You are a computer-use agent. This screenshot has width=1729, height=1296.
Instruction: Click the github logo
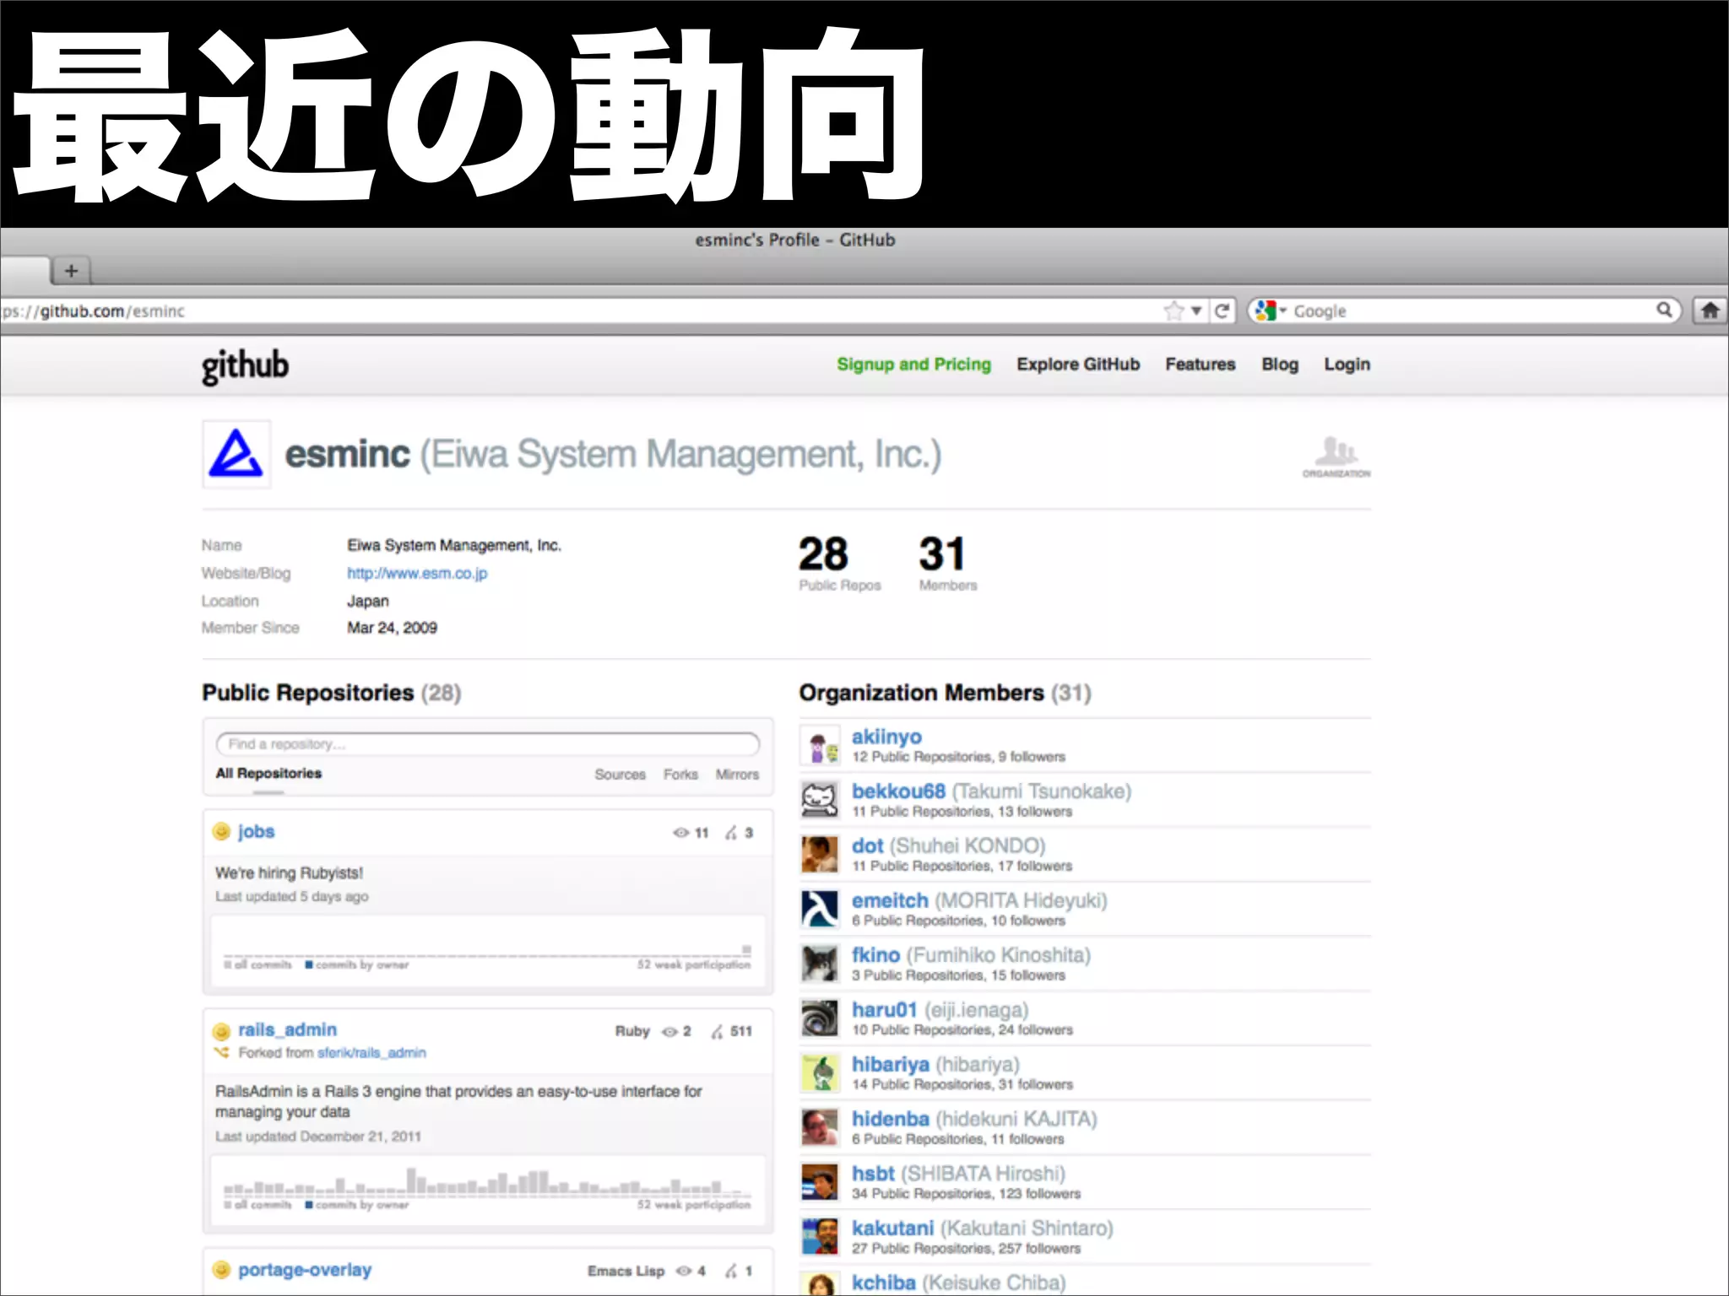tap(245, 366)
